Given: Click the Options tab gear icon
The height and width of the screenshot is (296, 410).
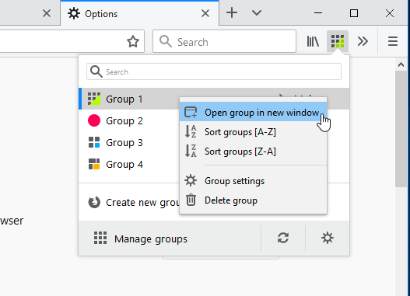Looking at the screenshot, I should point(74,13).
